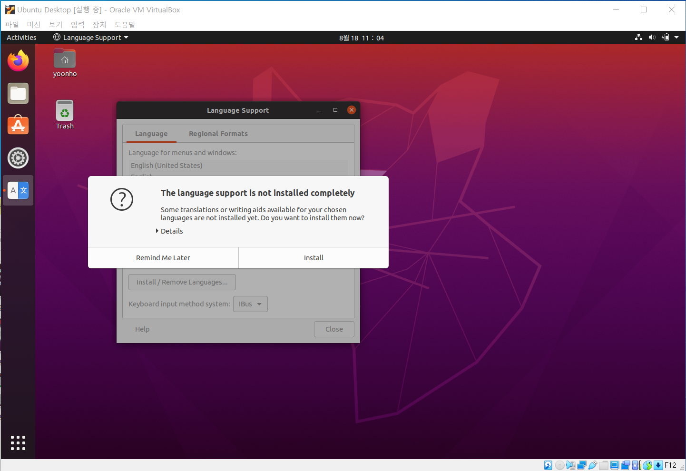
Task: Click VirtualBox recording status icon
Action: (x=625, y=465)
